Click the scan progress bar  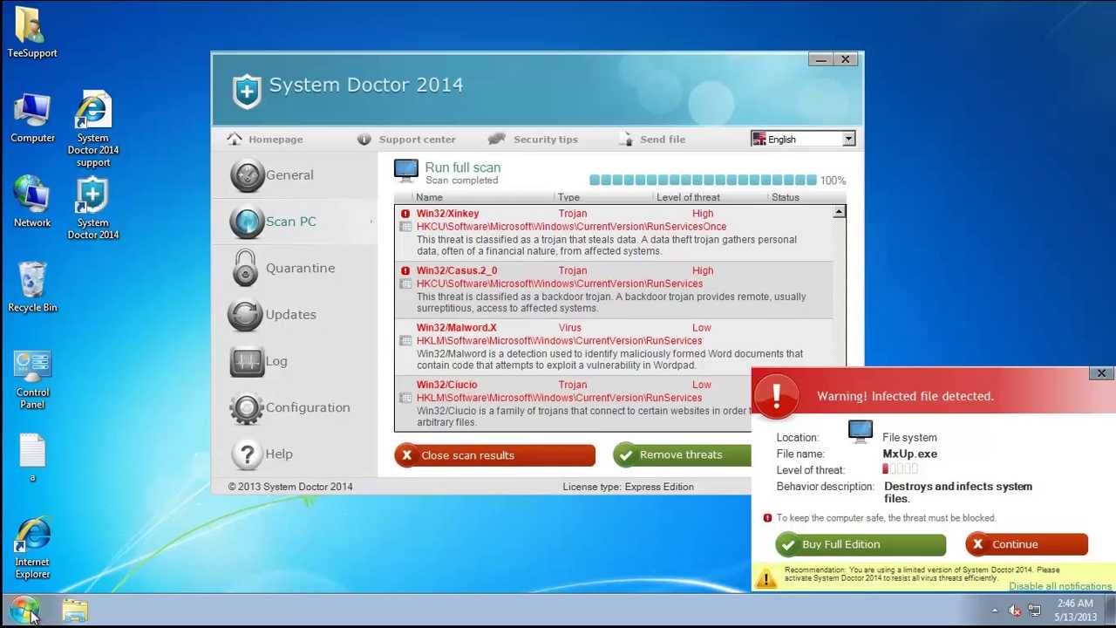tap(703, 181)
